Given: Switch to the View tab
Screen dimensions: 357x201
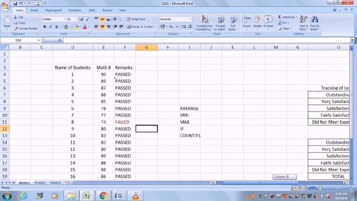Looking at the screenshot, I should (123, 10).
